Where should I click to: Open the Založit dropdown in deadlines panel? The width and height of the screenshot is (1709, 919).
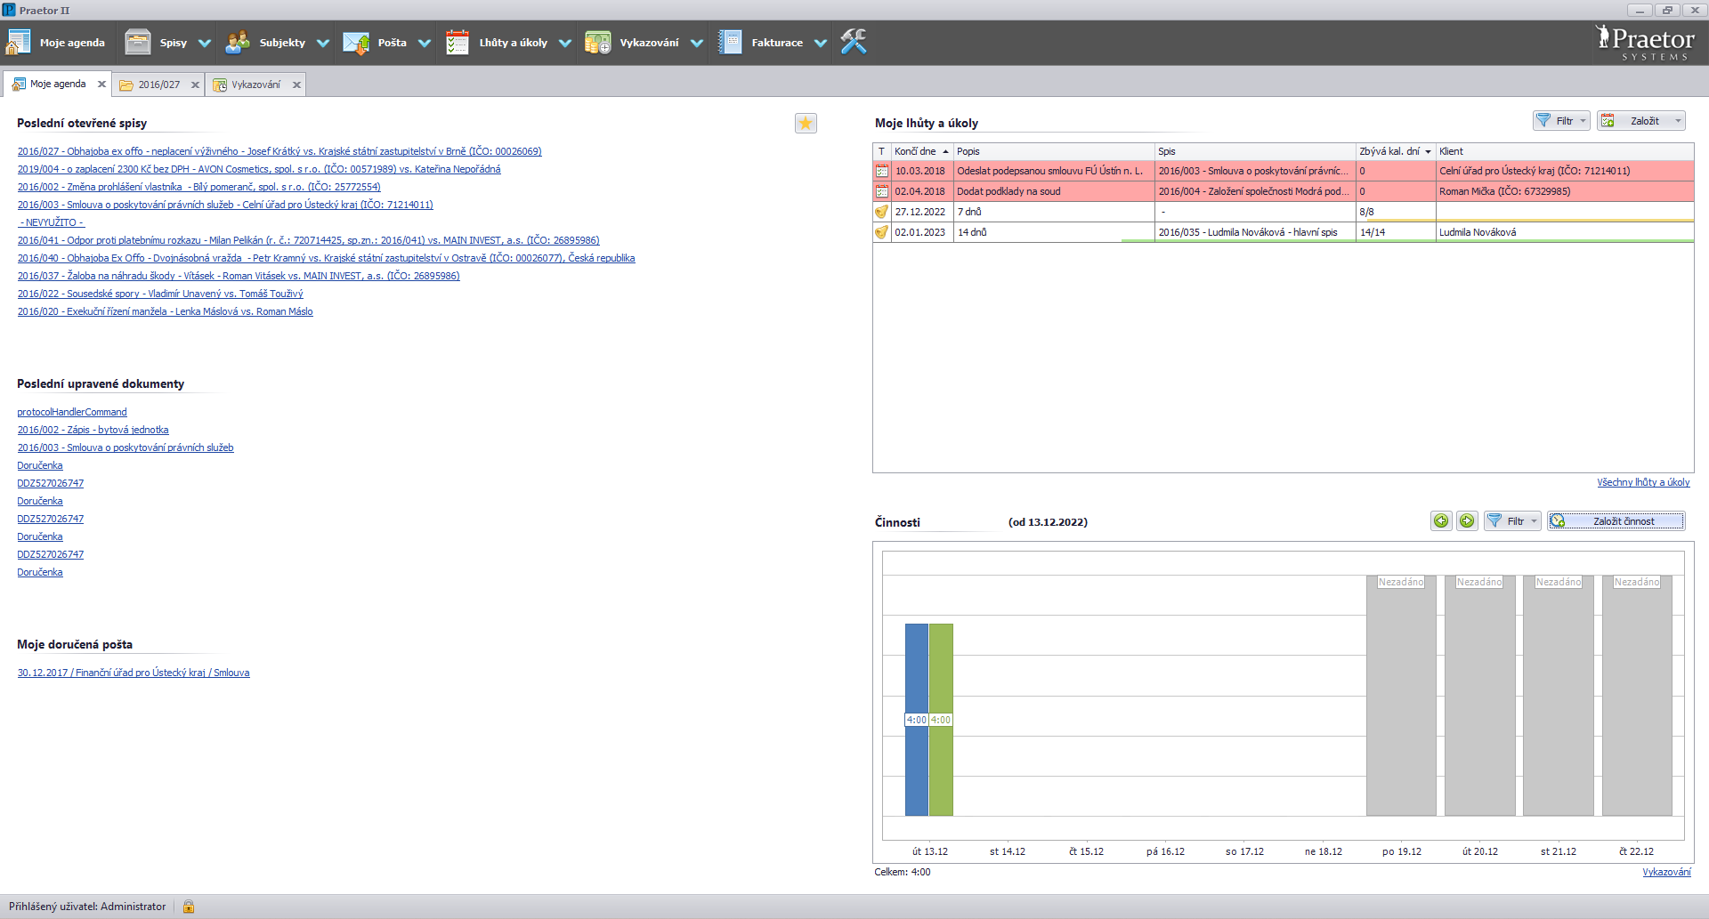[1678, 121]
